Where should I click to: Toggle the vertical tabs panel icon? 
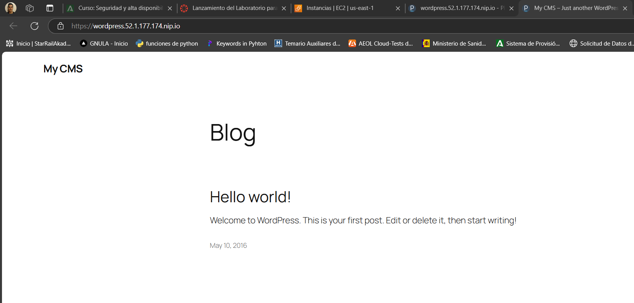pyautogui.click(x=50, y=8)
